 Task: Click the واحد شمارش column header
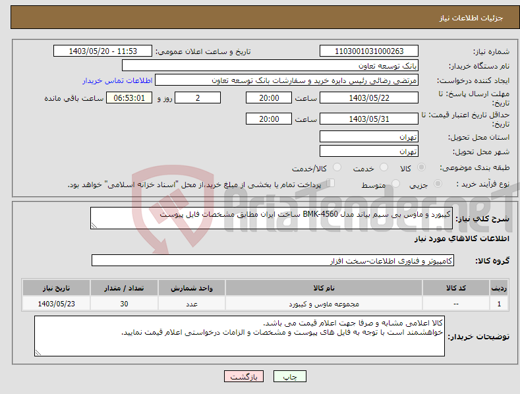pyautogui.click(x=192, y=288)
